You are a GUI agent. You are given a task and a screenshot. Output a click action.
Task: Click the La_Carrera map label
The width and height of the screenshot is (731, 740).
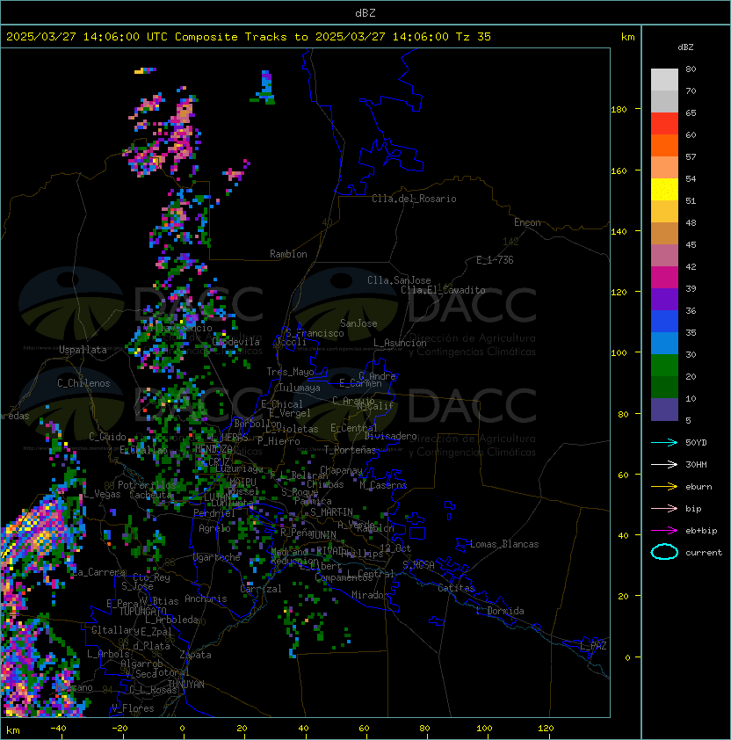tap(99, 572)
